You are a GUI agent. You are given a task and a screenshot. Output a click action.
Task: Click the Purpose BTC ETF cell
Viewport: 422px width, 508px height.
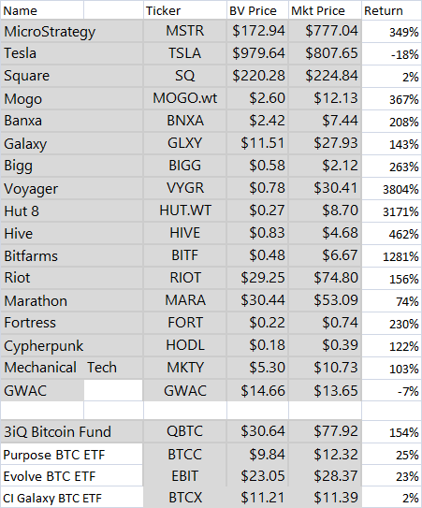pyautogui.click(x=72, y=455)
